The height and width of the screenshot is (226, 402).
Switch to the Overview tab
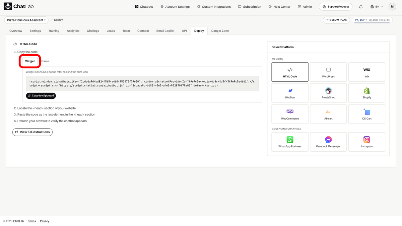coord(16,31)
